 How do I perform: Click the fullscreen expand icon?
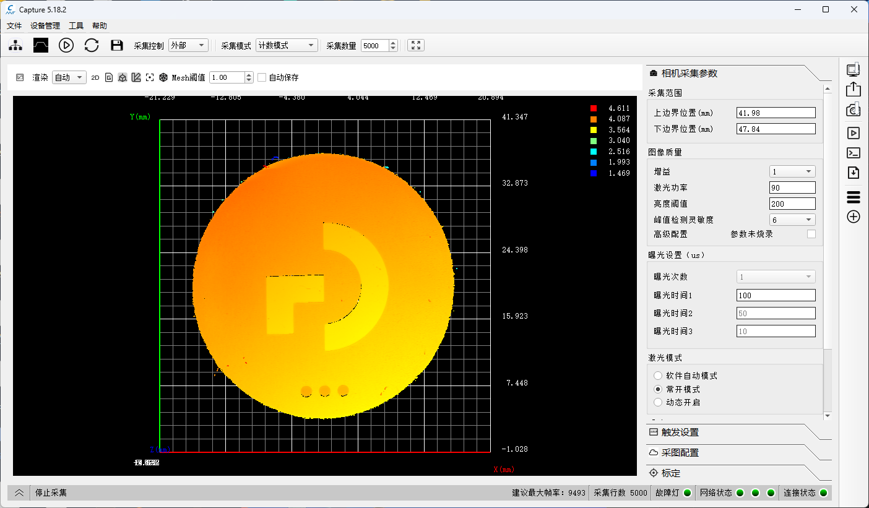tap(416, 45)
